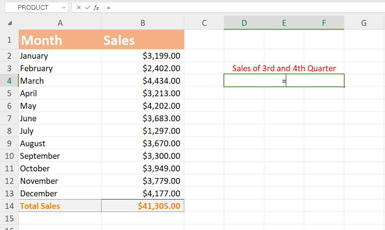Select row header 4
Image resolution: width=385 pixels, height=230 pixels.
point(9,81)
